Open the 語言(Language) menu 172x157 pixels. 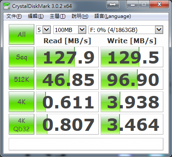[x=112, y=16]
